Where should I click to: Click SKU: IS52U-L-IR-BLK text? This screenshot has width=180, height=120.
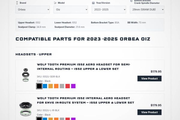tap(48, 110)
